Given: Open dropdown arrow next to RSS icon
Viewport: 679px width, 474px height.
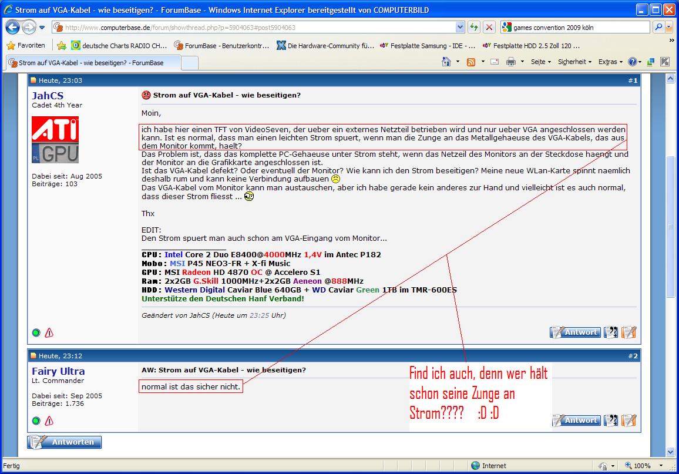Looking at the screenshot, I should point(483,62).
